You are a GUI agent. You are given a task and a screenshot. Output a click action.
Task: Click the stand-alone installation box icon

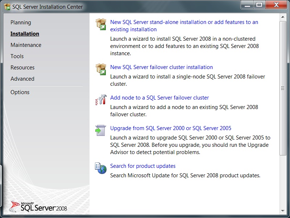[x=101, y=24]
